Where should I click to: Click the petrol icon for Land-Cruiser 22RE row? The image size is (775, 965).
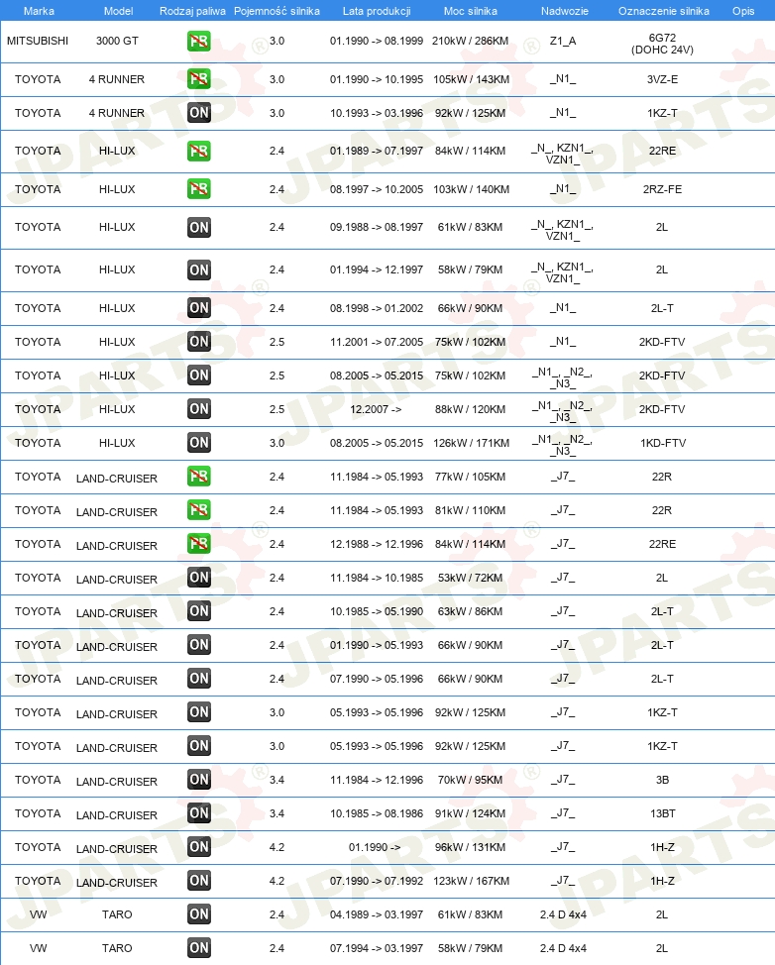tap(199, 543)
